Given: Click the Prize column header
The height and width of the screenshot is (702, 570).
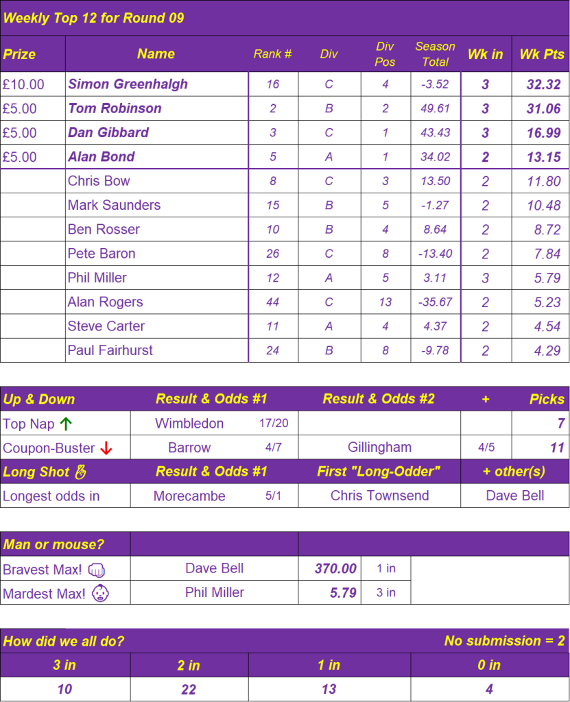Looking at the screenshot, I should coord(19,54).
